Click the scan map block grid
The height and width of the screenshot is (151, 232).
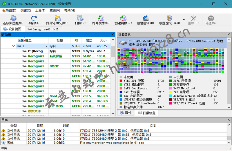(171, 61)
